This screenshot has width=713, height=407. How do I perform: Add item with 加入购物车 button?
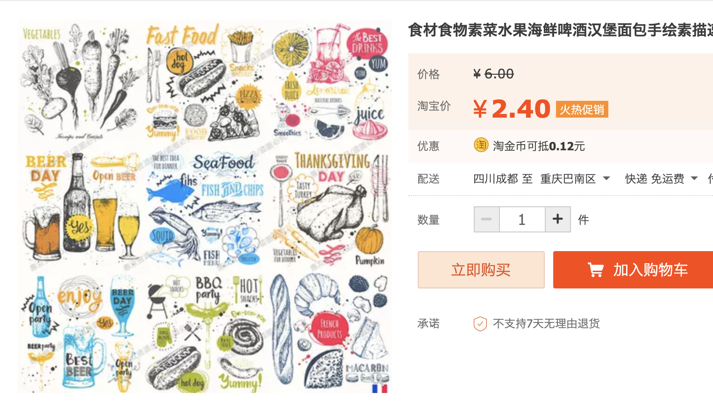click(x=633, y=270)
